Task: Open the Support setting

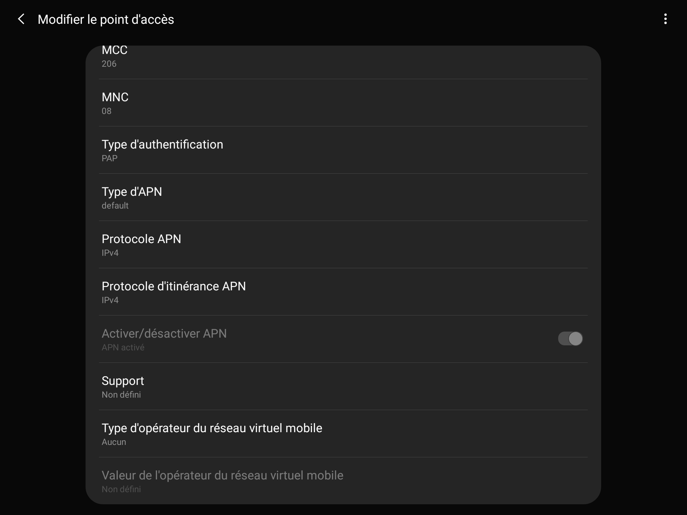Action: (343, 387)
